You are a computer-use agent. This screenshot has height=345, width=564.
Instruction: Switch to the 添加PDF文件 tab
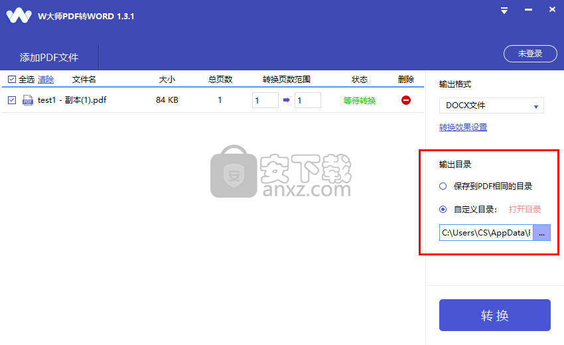point(49,57)
